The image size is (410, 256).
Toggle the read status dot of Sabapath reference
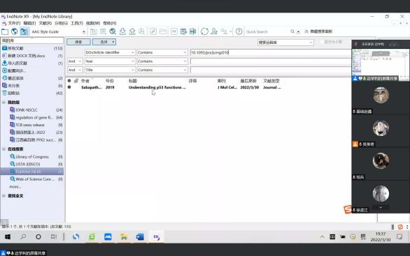click(x=69, y=87)
